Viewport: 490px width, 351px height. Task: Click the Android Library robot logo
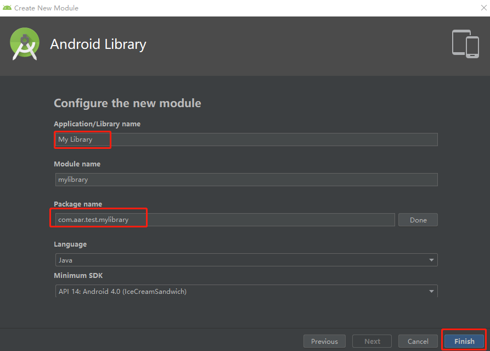pos(24,44)
